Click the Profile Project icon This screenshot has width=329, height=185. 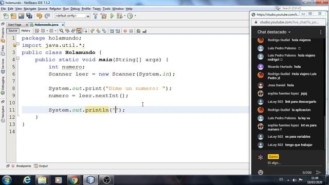point(130,16)
